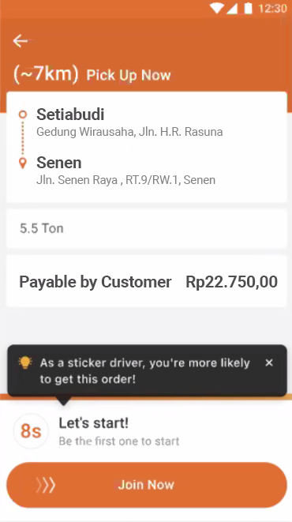Check the Wi-Fi status icon
This screenshot has height=522, width=292.
coord(217,9)
